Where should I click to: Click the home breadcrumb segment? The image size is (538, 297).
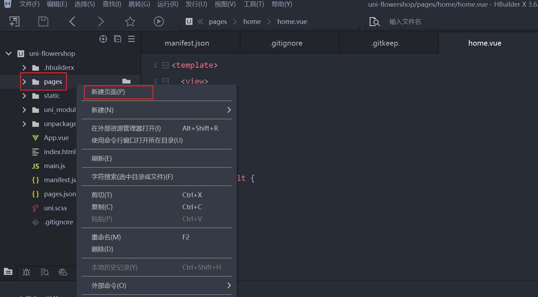[x=252, y=21]
